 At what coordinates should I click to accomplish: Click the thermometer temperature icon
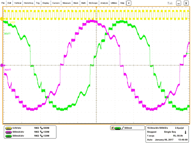[x=185, y=132]
